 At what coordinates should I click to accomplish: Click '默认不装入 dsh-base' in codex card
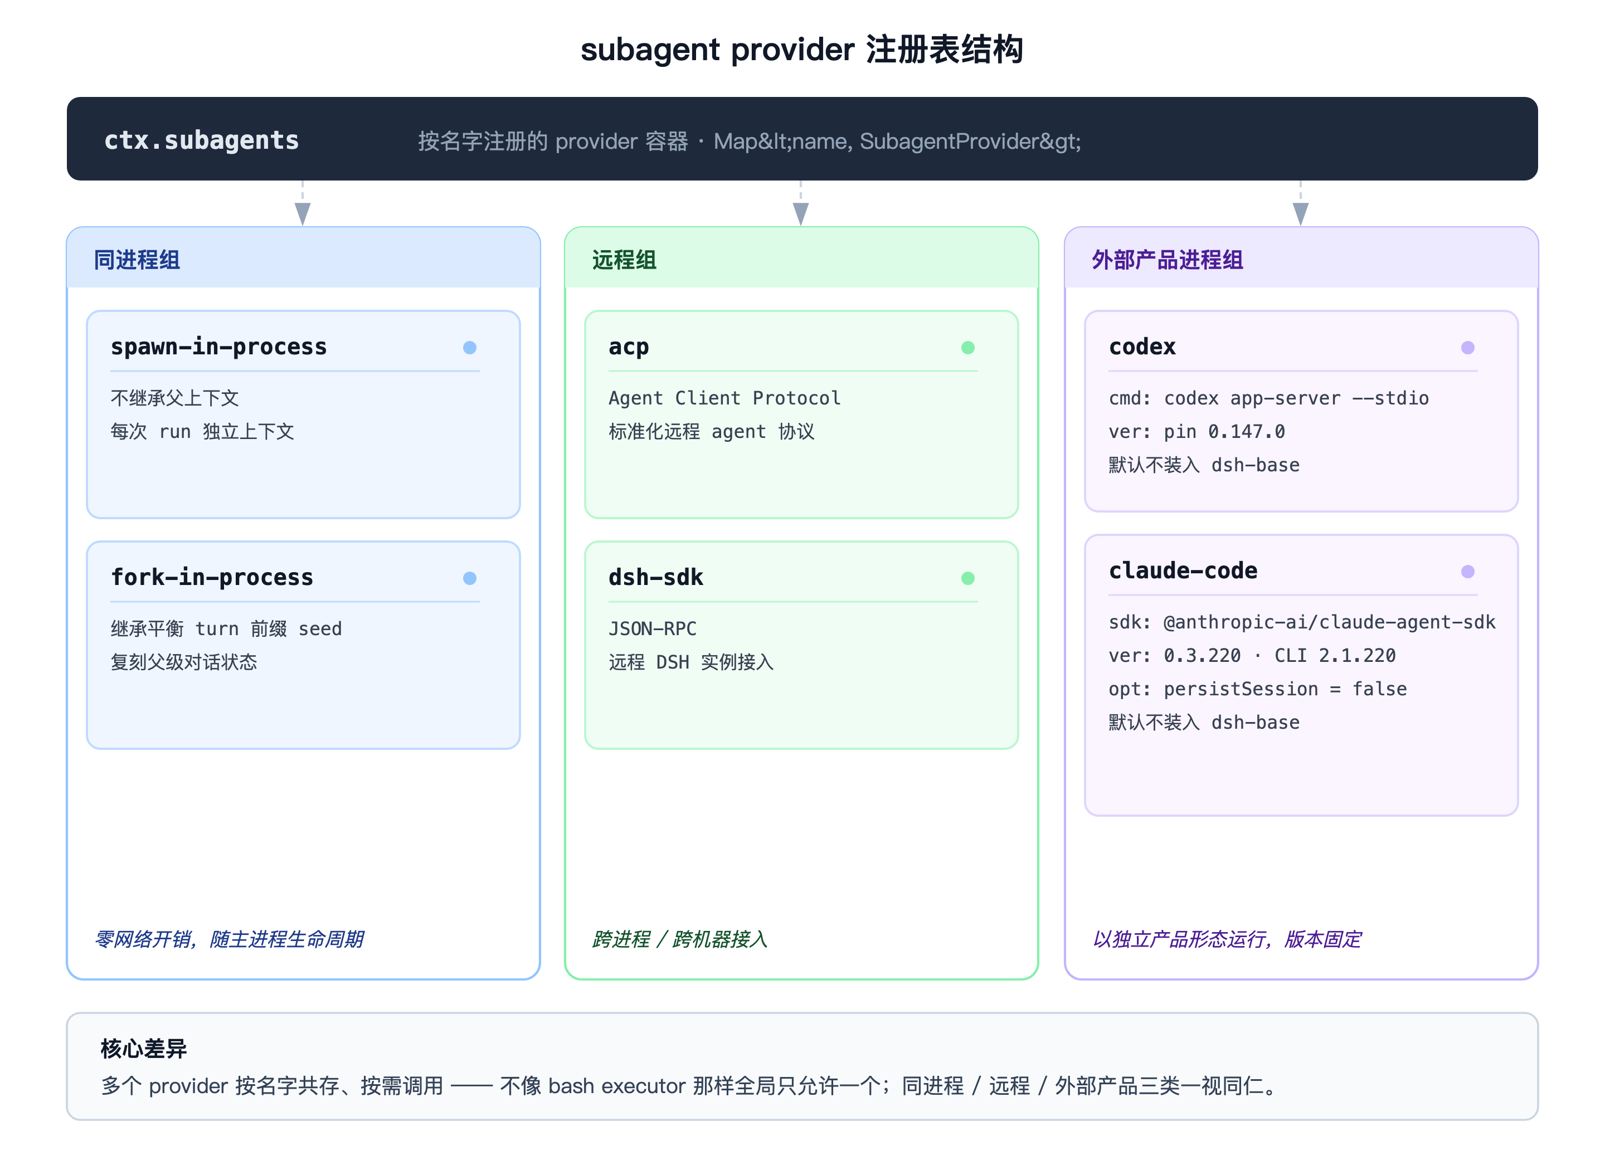[x=1203, y=465]
